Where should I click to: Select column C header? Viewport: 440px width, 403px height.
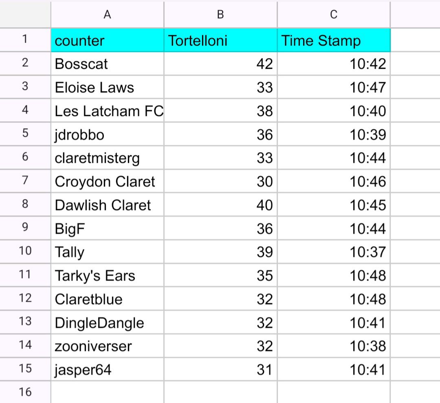coord(334,15)
